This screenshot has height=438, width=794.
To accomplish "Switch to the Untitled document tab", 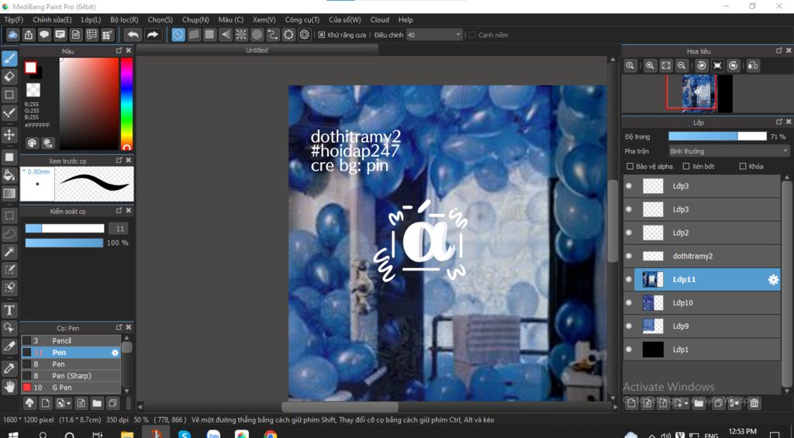I will [257, 50].
